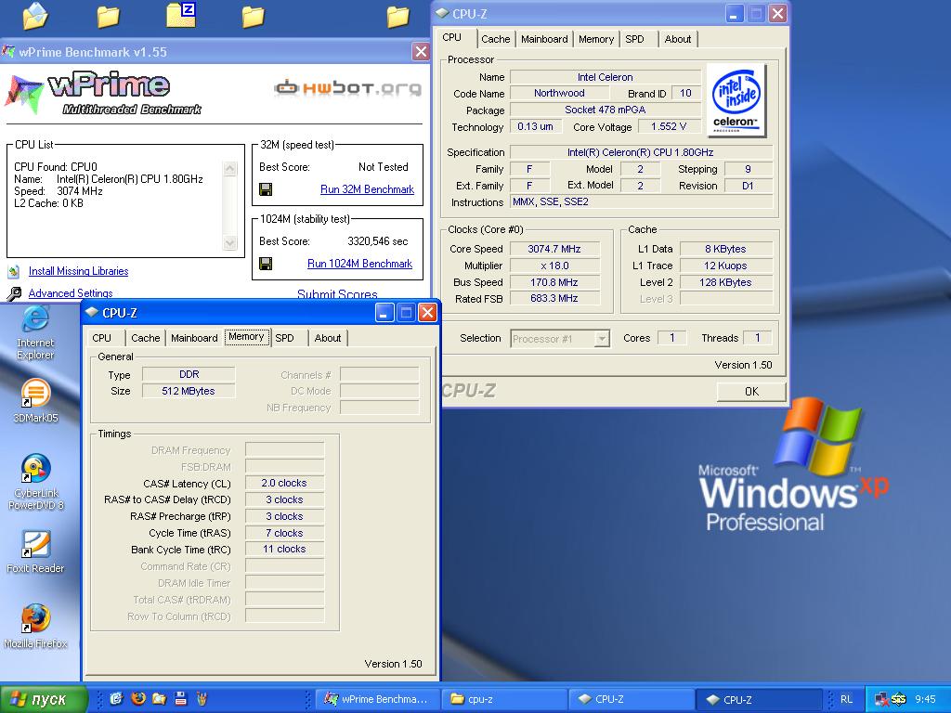
Task: Click the taskbar clock showing 9:45
Action: click(x=925, y=699)
